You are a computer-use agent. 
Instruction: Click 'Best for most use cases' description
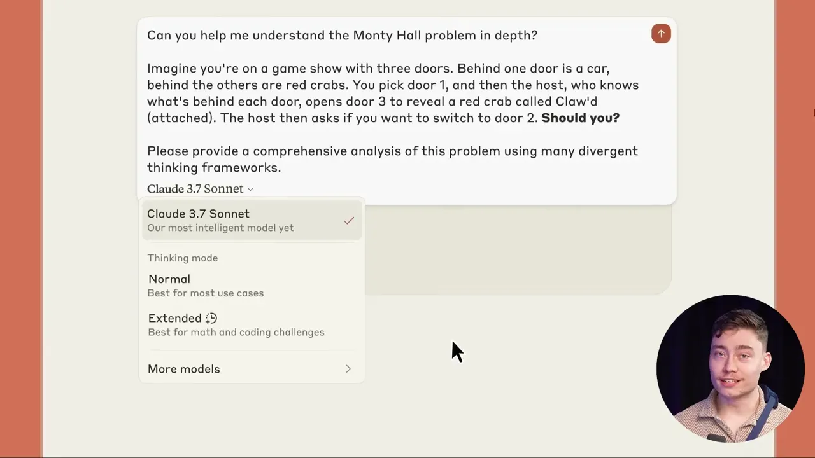pyautogui.click(x=206, y=293)
